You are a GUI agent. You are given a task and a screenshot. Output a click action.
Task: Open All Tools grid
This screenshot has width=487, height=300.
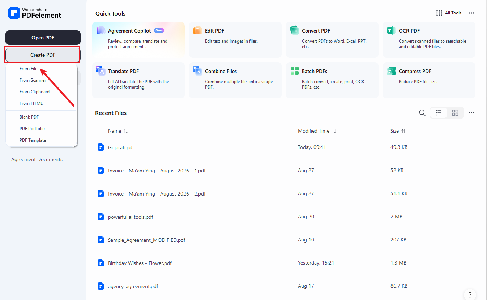coord(449,13)
